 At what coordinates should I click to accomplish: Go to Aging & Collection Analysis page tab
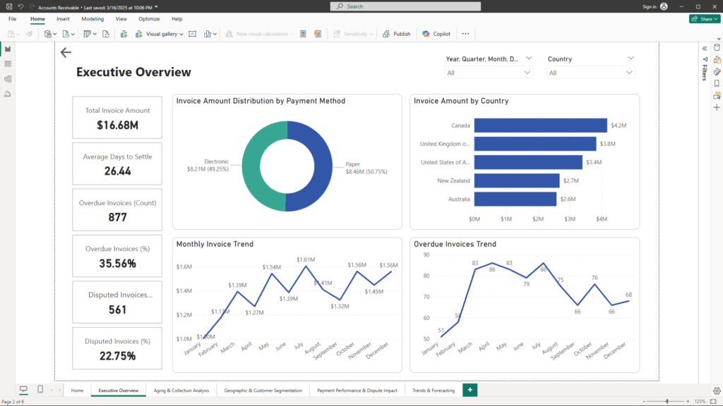[x=181, y=390]
